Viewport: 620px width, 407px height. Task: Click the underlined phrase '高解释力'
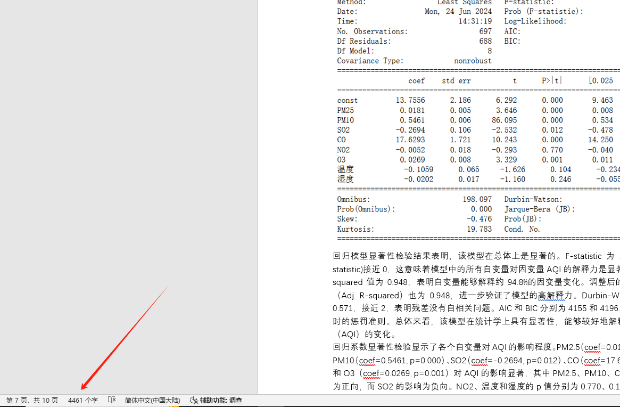(551, 295)
